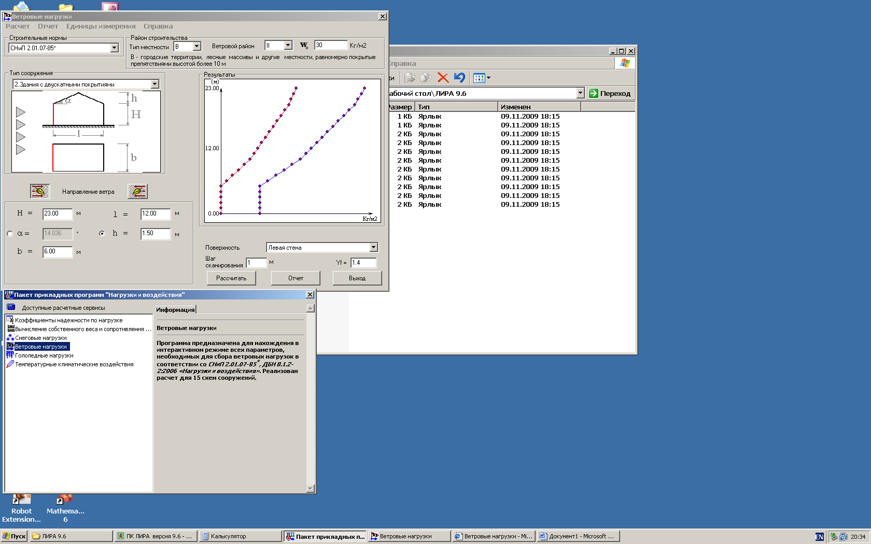Image resolution: width=871 pixels, height=544 pixels.
Task: Select the α angle radio button
Action: click(10, 234)
